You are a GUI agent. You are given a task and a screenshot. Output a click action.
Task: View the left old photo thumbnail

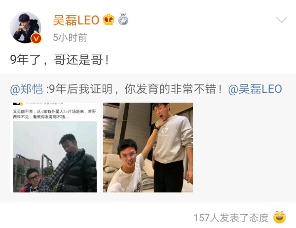pyautogui.click(x=55, y=148)
